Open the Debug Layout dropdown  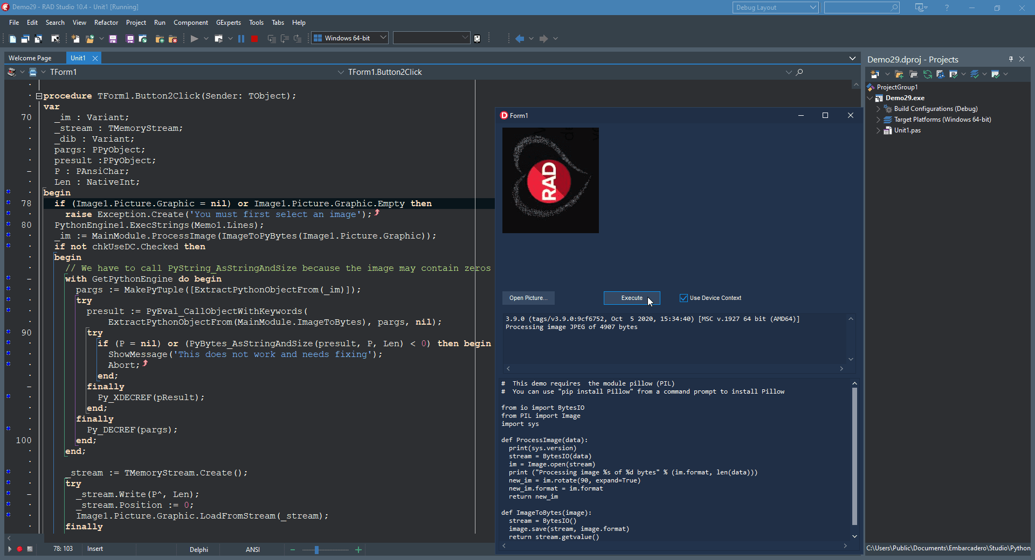813,8
